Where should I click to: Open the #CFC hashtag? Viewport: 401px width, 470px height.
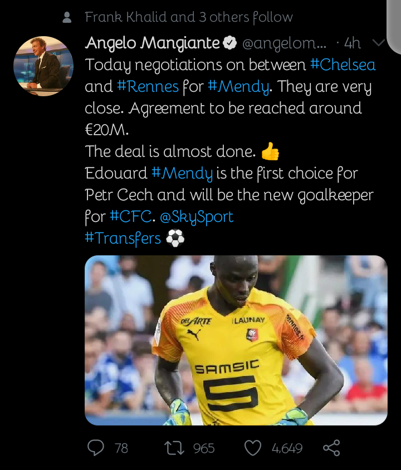coord(130,216)
